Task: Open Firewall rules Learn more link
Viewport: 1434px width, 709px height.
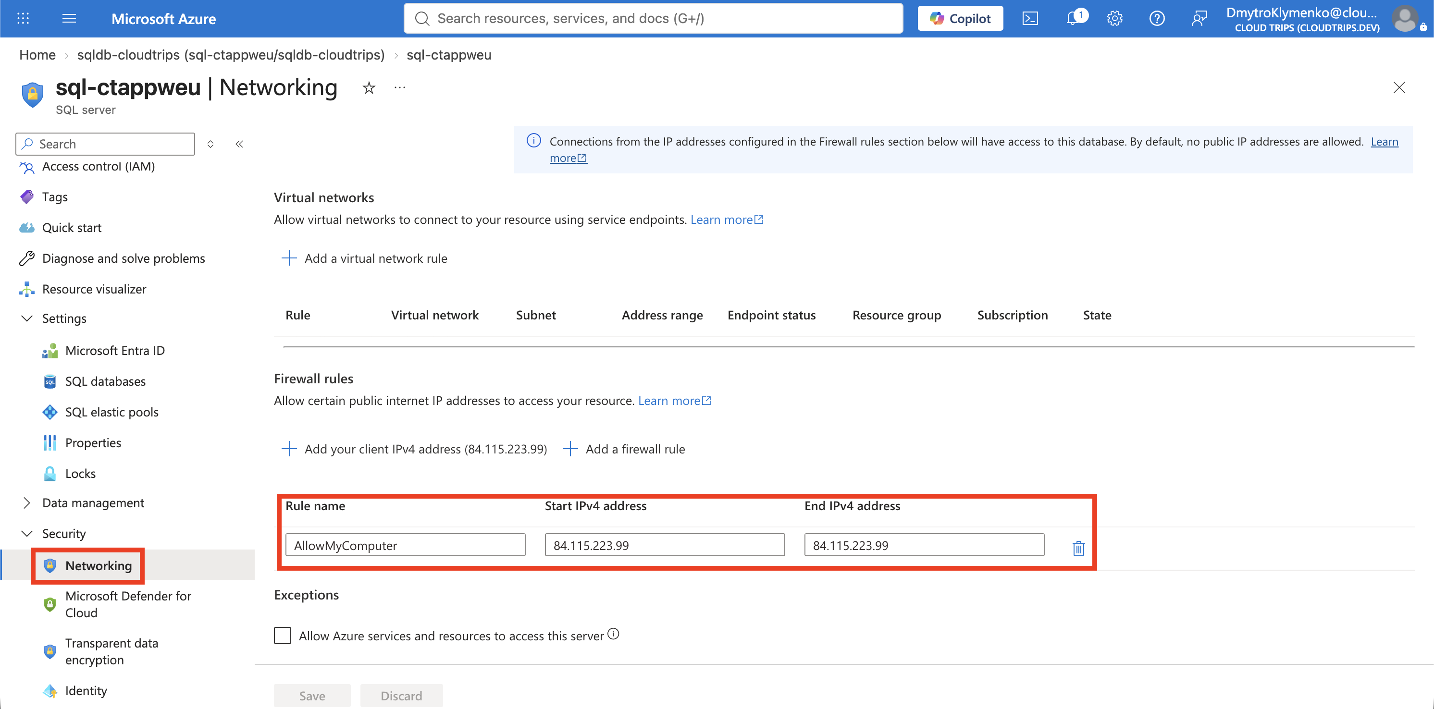Action: click(x=674, y=400)
